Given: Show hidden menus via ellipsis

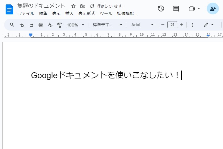Looking at the screenshot, I should pos(138,14).
